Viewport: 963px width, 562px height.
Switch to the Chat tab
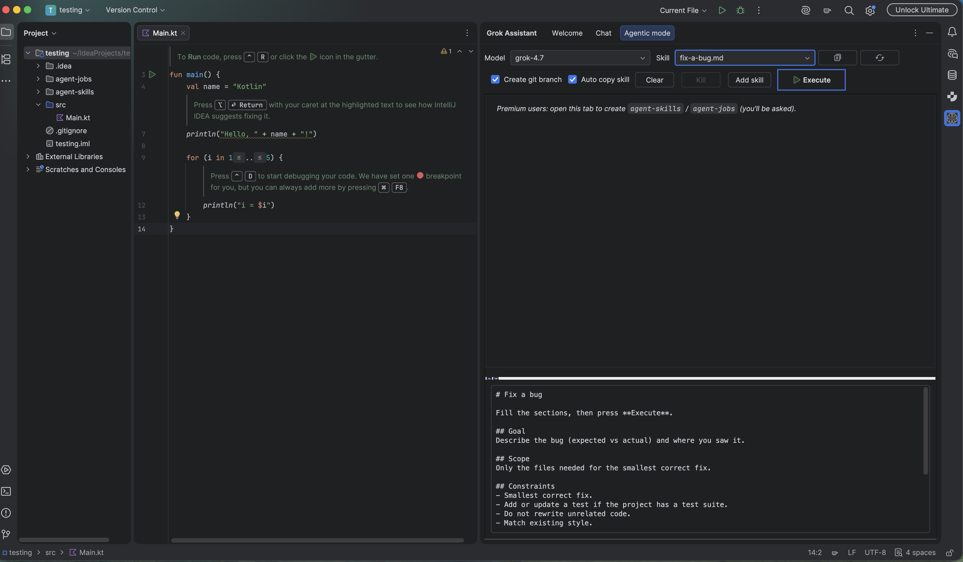603,33
